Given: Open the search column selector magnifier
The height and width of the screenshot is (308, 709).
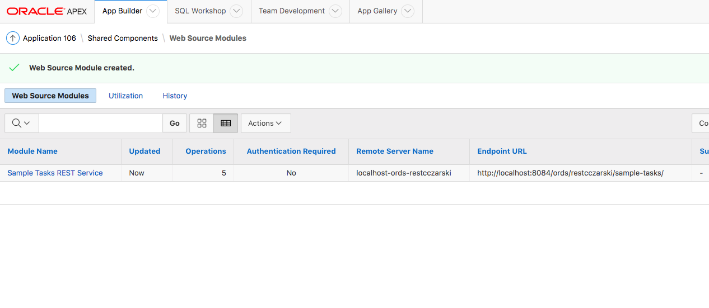Looking at the screenshot, I should tap(21, 123).
